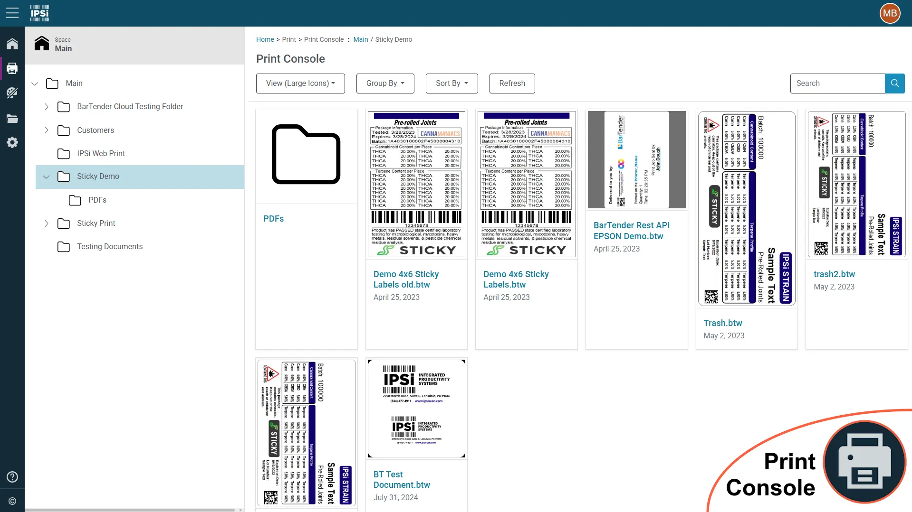Select Testing Documents tree item

tap(110, 246)
